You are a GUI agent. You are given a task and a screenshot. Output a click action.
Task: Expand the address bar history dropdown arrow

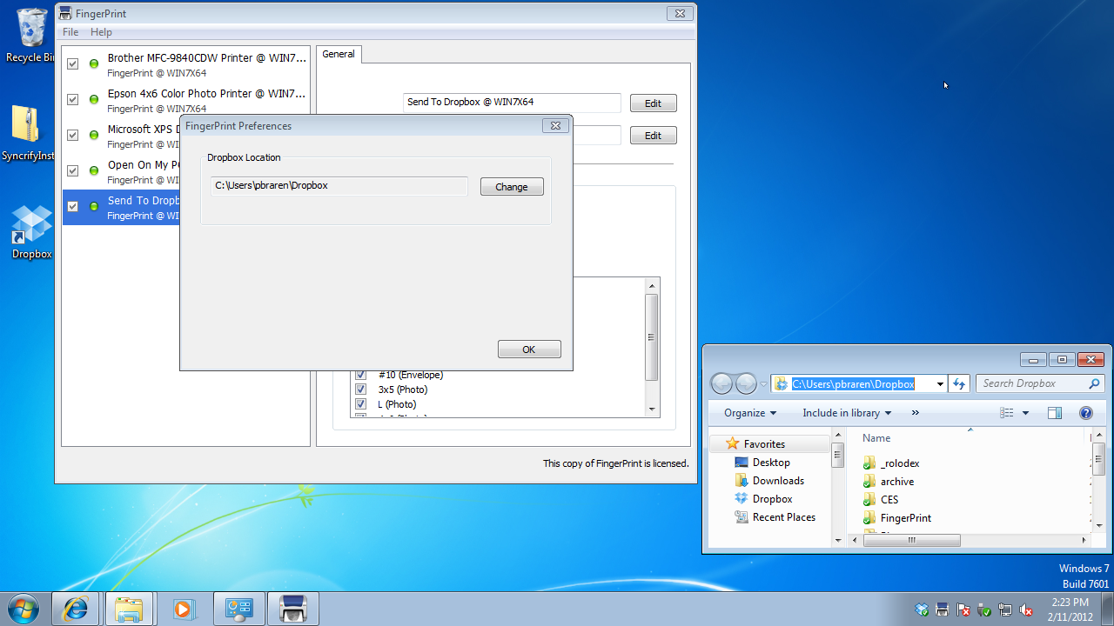point(940,383)
